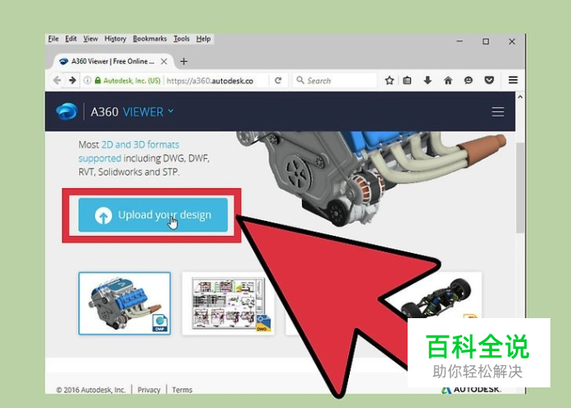Viewport: 571px width, 408px height.
Task: Select the A360 Viewer browser tab
Action: [x=113, y=61]
